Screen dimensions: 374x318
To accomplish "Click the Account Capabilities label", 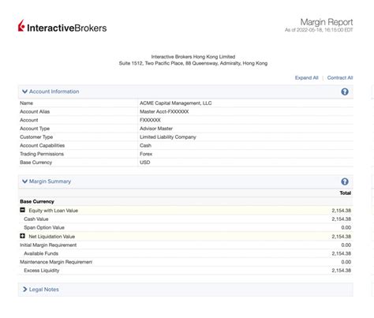I will (42, 145).
